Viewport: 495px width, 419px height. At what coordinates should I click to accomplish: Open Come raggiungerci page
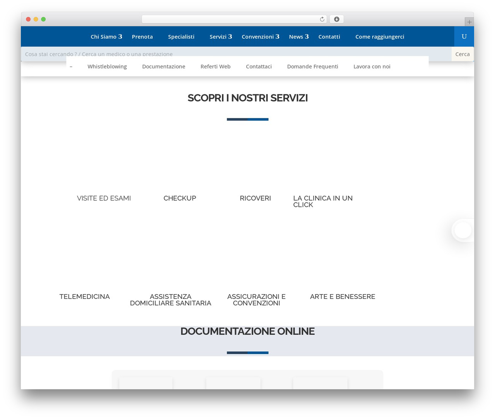coord(380,37)
